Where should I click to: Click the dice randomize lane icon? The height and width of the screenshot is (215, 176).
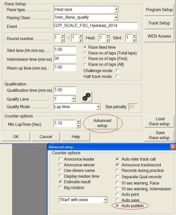coord(86,97)
